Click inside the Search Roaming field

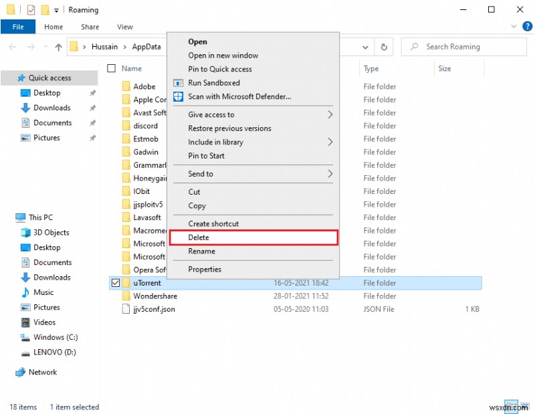tap(461, 47)
